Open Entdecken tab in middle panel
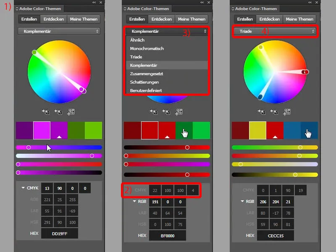Image resolution: width=336 pixels, height=252 pixels. (x=162, y=19)
